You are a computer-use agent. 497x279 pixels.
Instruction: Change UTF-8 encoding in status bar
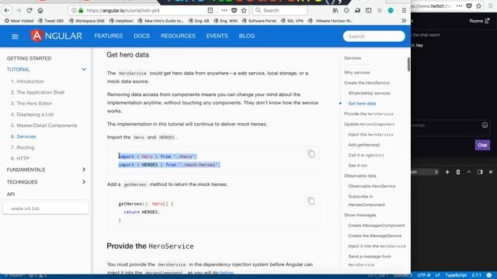coord(424,275)
